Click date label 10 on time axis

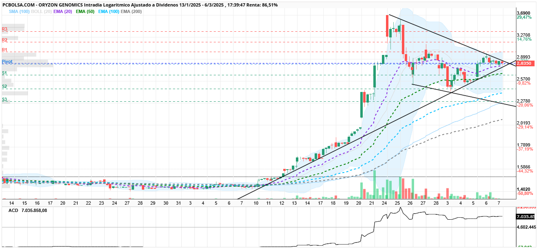click(x=256, y=203)
